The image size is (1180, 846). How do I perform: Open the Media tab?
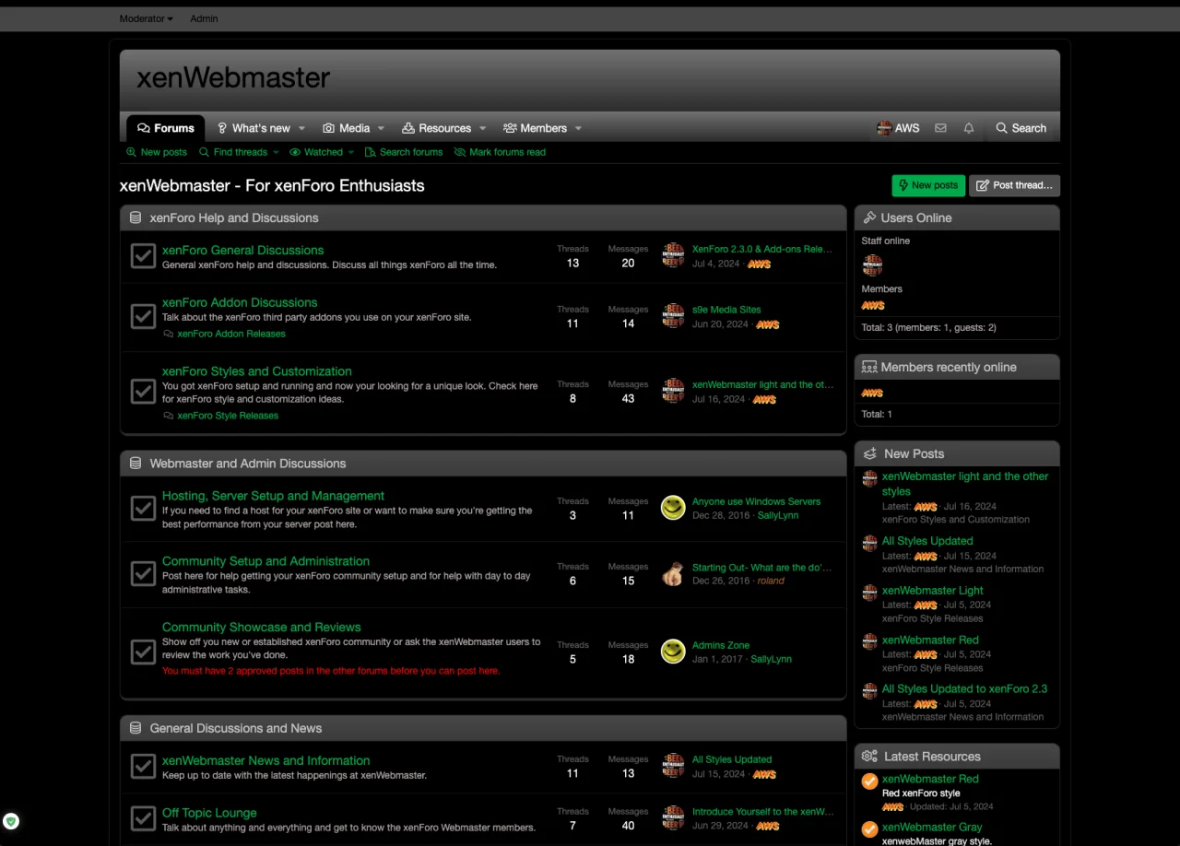(347, 128)
